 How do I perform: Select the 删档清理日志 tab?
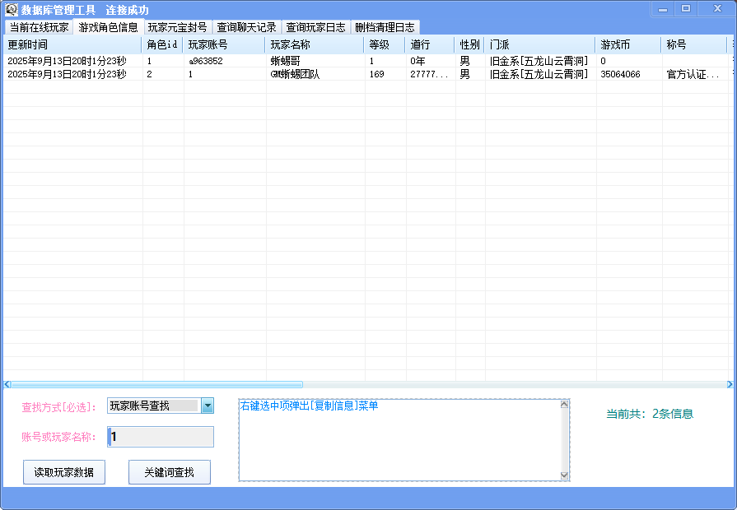385,27
